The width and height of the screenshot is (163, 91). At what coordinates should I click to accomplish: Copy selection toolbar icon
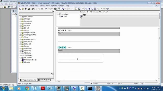(x=39, y=9)
